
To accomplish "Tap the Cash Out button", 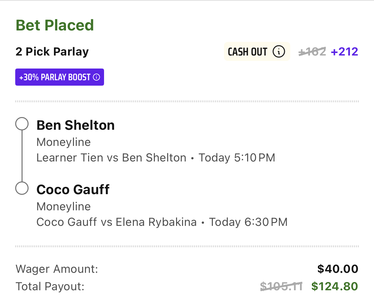I will pyautogui.click(x=257, y=51).
